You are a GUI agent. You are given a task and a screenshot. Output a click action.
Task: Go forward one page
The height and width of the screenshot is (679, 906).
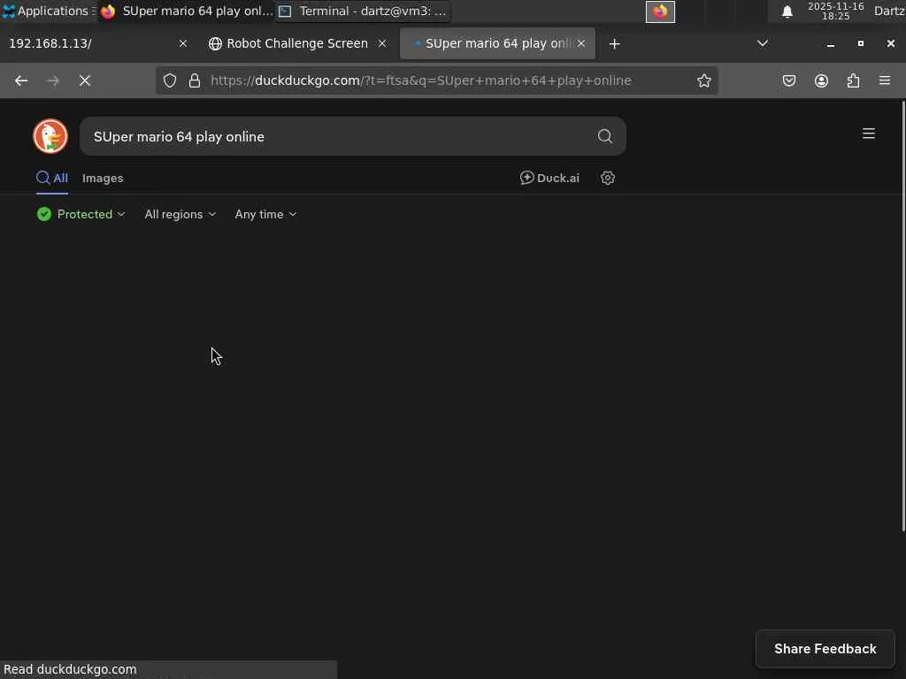(53, 80)
